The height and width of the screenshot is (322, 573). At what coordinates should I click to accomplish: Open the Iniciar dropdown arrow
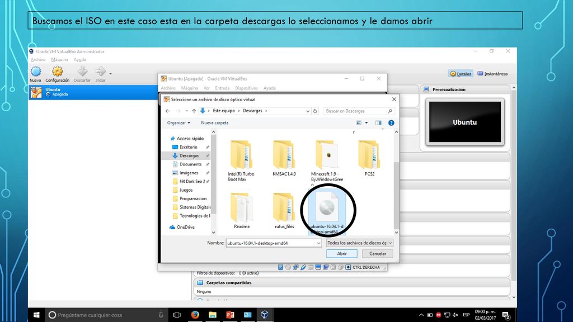pos(110,74)
